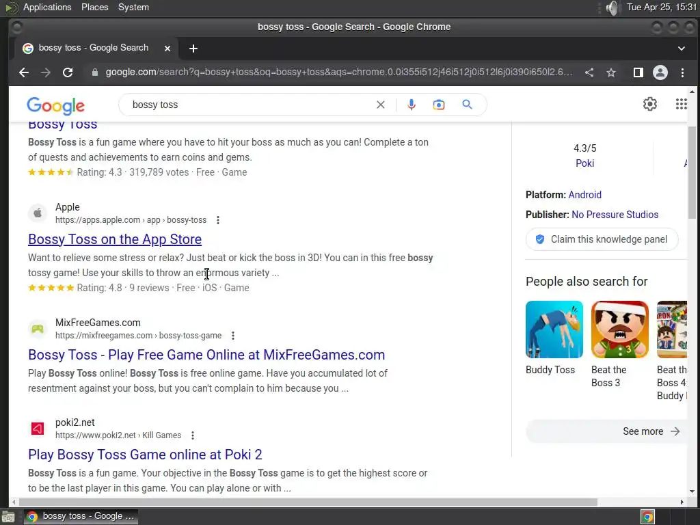Click the 'People also search for' heading
Image resolution: width=700 pixels, height=525 pixels.
click(x=587, y=282)
